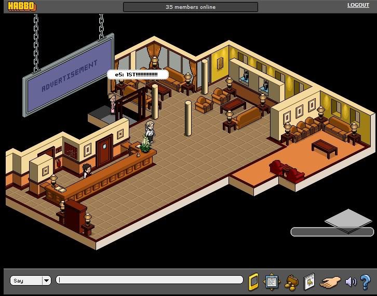Click the chat message input field
The image size is (377, 296).
[150, 280]
